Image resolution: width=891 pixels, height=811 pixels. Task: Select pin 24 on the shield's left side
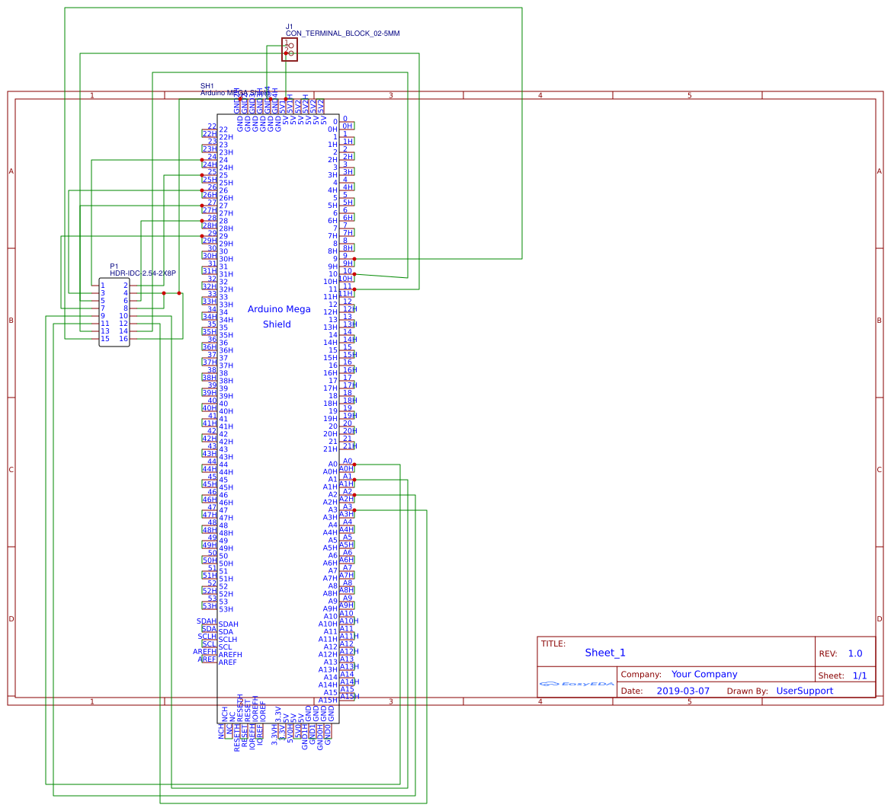click(211, 157)
